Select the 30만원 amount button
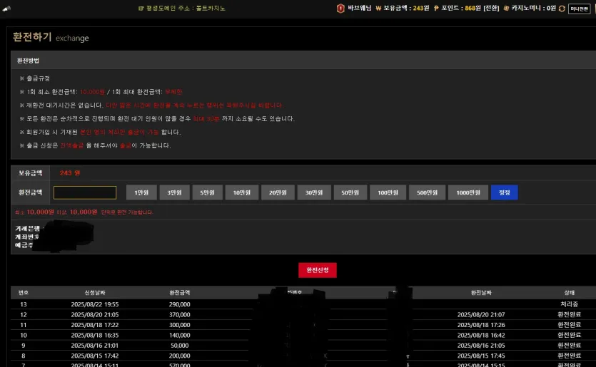Viewport: 596px width, 367px height. (314, 192)
